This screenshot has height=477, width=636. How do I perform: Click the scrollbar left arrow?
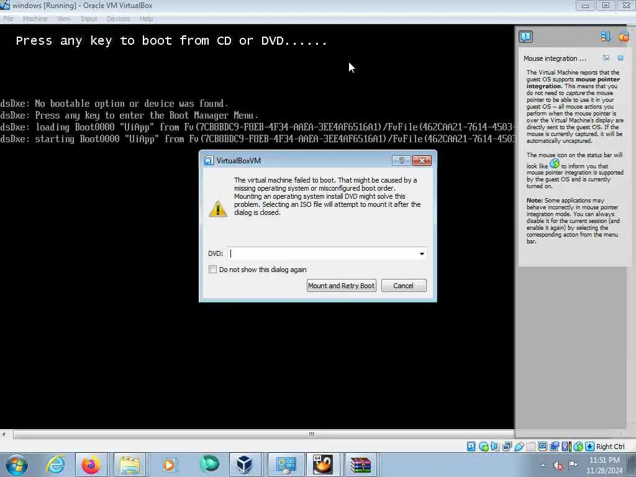4,434
